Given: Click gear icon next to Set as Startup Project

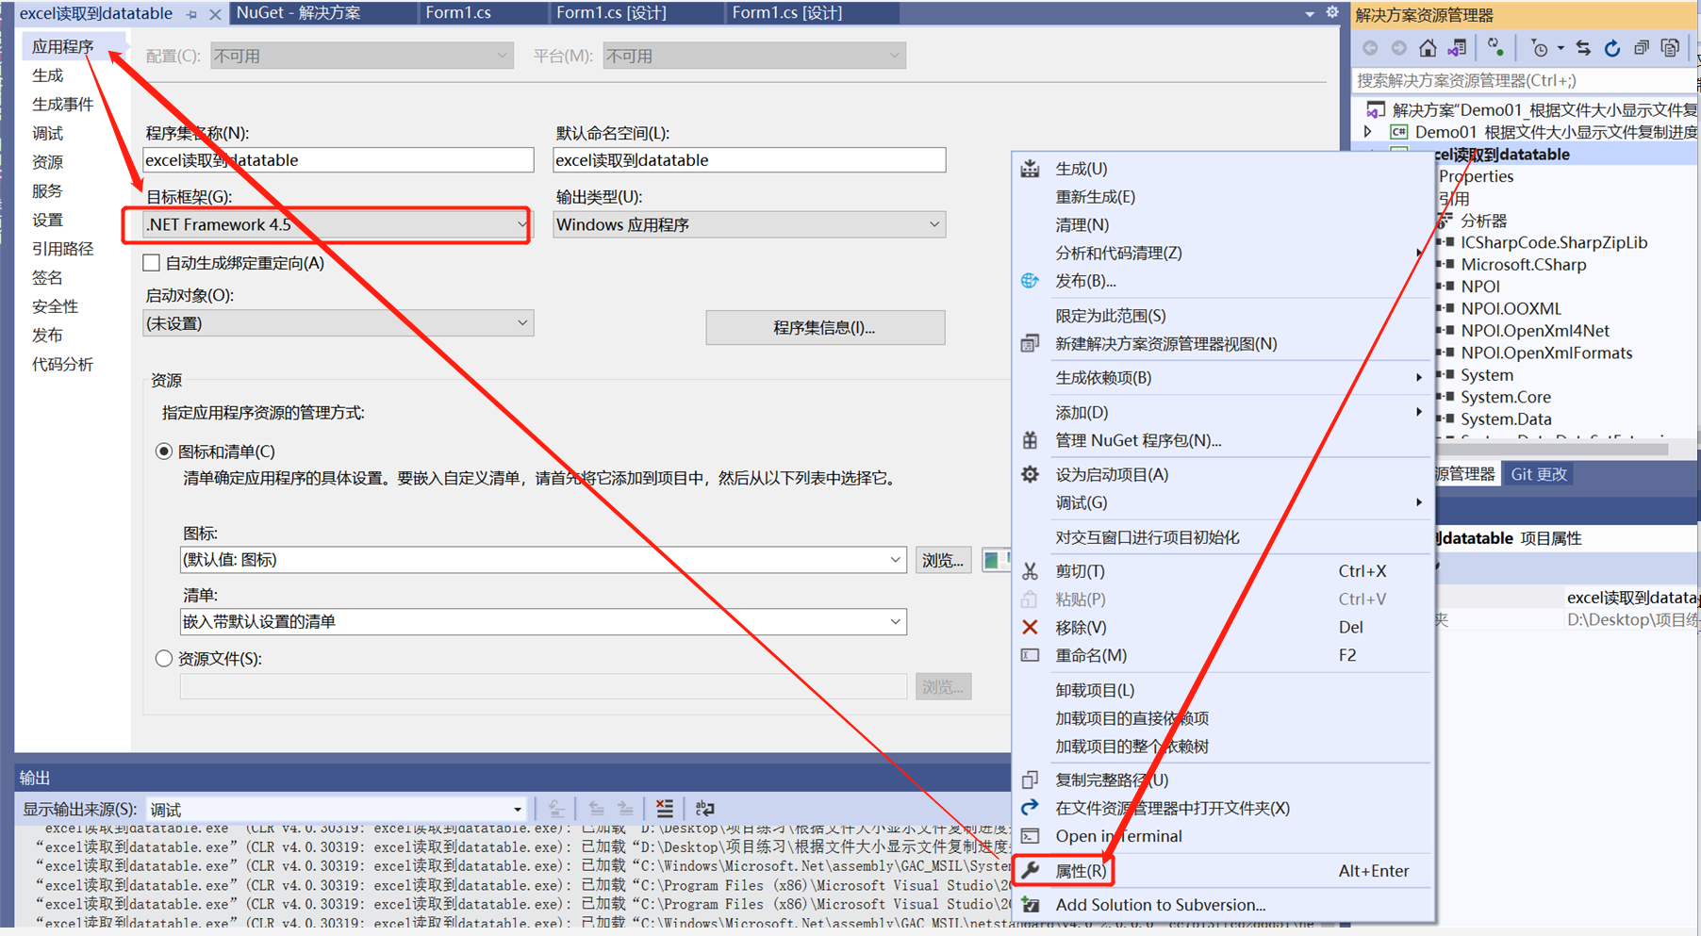Looking at the screenshot, I should 1030,474.
